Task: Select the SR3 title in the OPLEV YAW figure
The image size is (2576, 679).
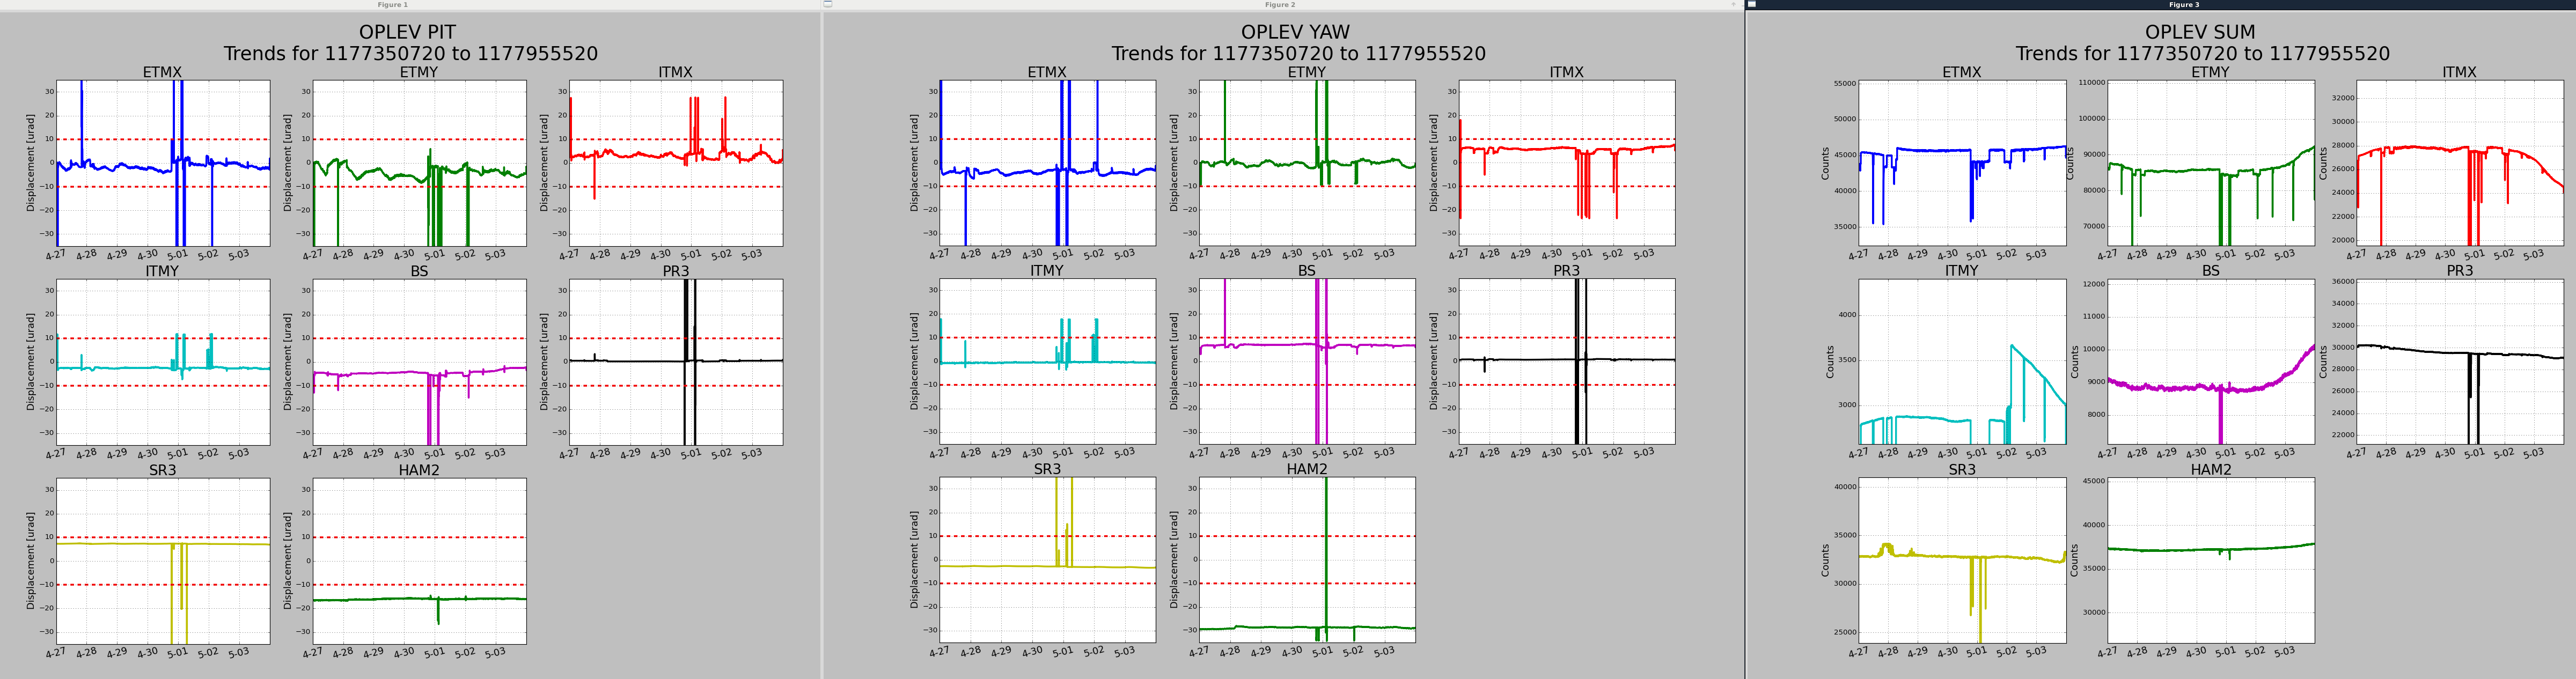Action: pyautogui.click(x=1047, y=469)
